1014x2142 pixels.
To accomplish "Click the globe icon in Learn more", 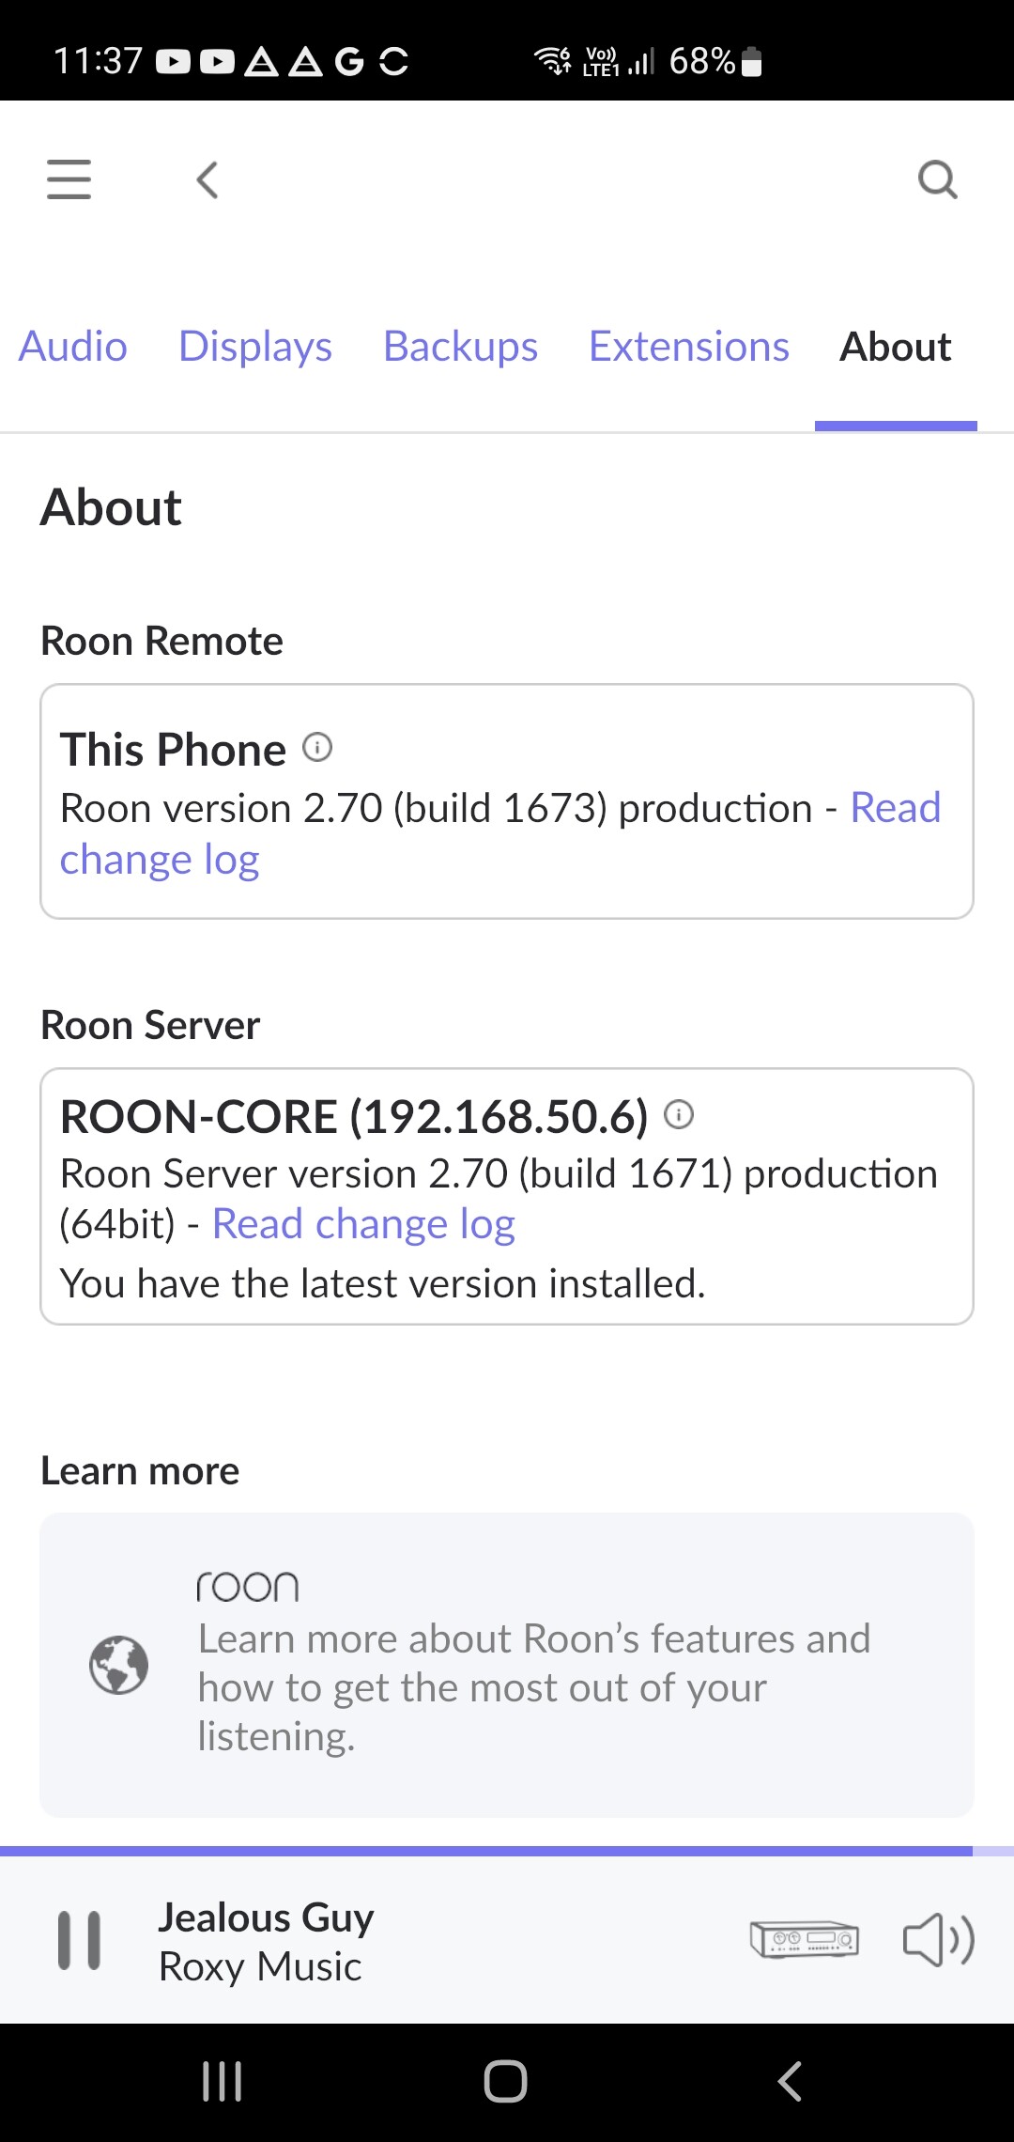I will (x=118, y=1665).
